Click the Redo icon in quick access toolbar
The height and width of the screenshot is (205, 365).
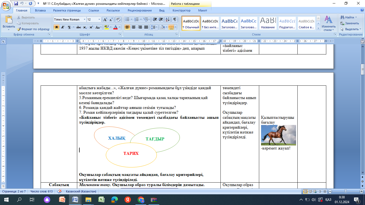[x=30, y=3]
